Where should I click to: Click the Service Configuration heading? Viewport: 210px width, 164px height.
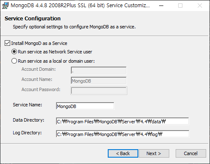(33, 19)
